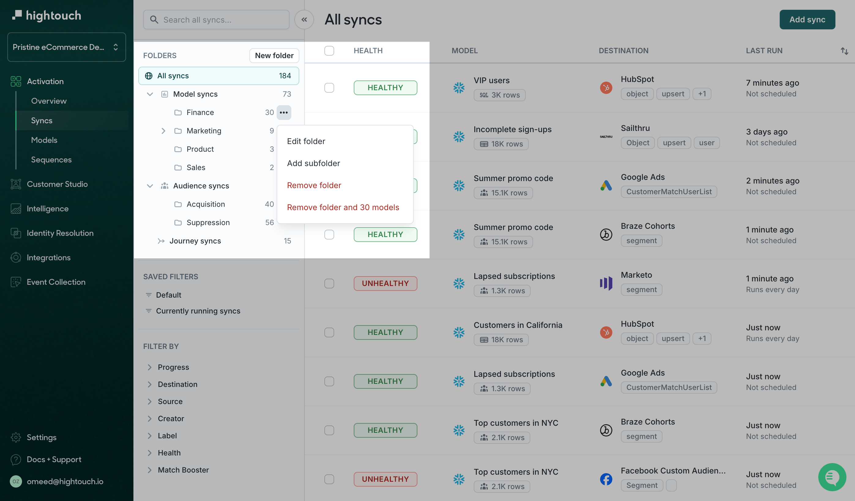Check Braze Top customers in NYC checkbox
This screenshot has height=501, width=855.
coord(329,430)
